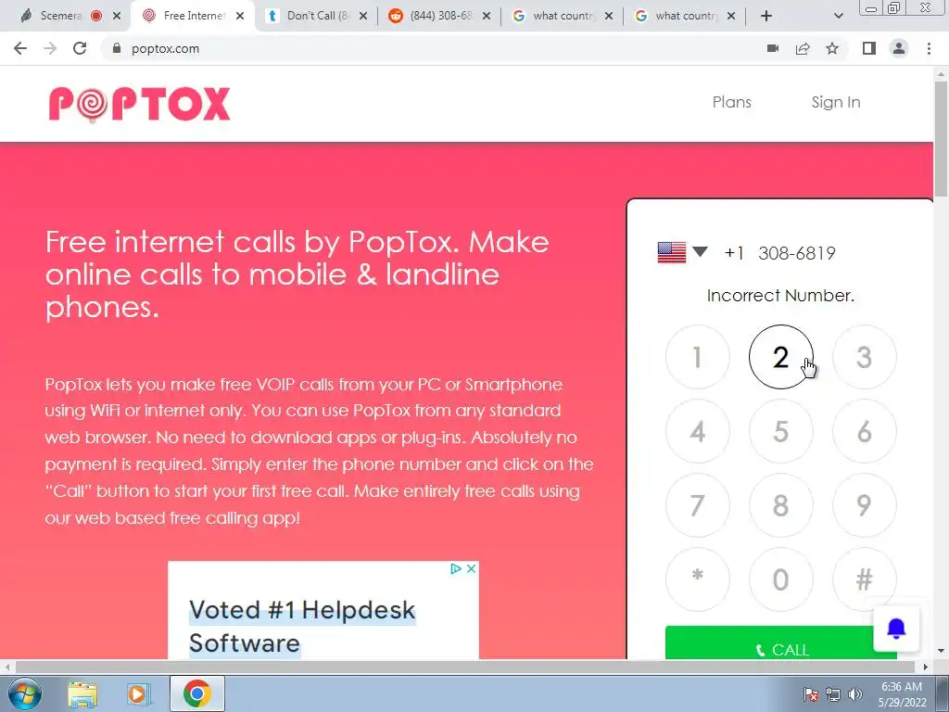Open Chrome three-dot menu
This screenshot has width=949, height=712.
929,48
